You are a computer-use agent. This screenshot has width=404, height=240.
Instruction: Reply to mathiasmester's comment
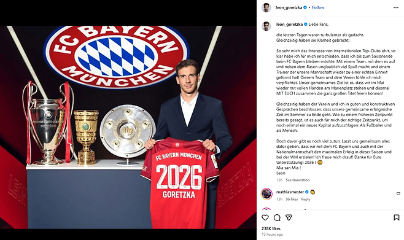(x=306, y=199)
